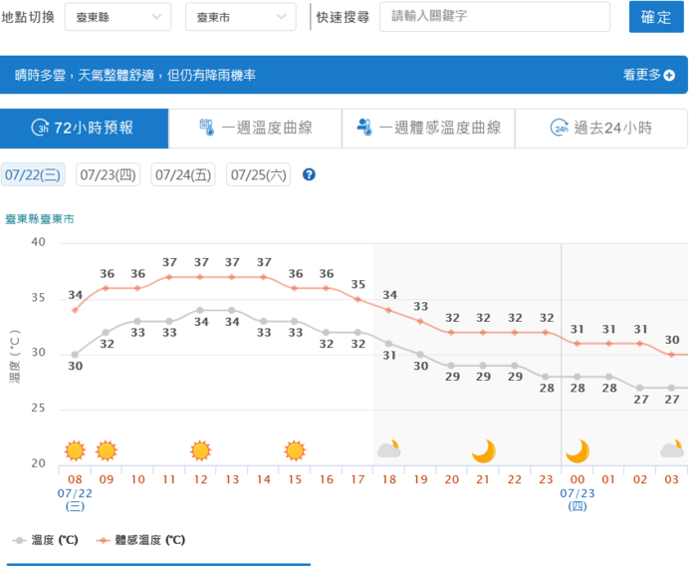Screen dimensions: 697x570
Task: Click the cloudy night icon at 18 o'clock
Action: tap(389, 449)
